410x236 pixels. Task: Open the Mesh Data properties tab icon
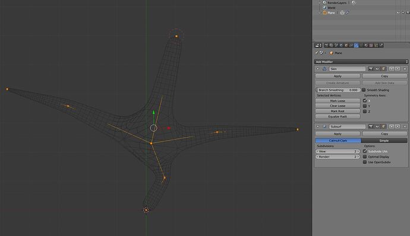point(361,45)
